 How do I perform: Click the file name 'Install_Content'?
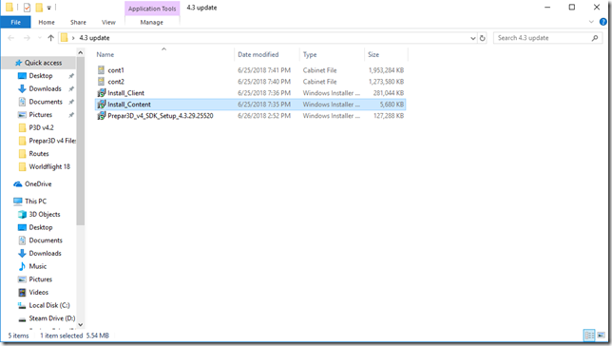pos(129,105)
